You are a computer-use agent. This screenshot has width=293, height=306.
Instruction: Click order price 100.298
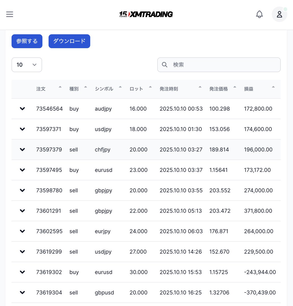(x=220, y=109)
